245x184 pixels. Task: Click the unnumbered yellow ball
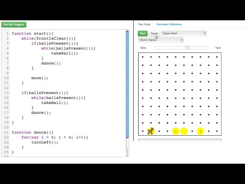184,131
